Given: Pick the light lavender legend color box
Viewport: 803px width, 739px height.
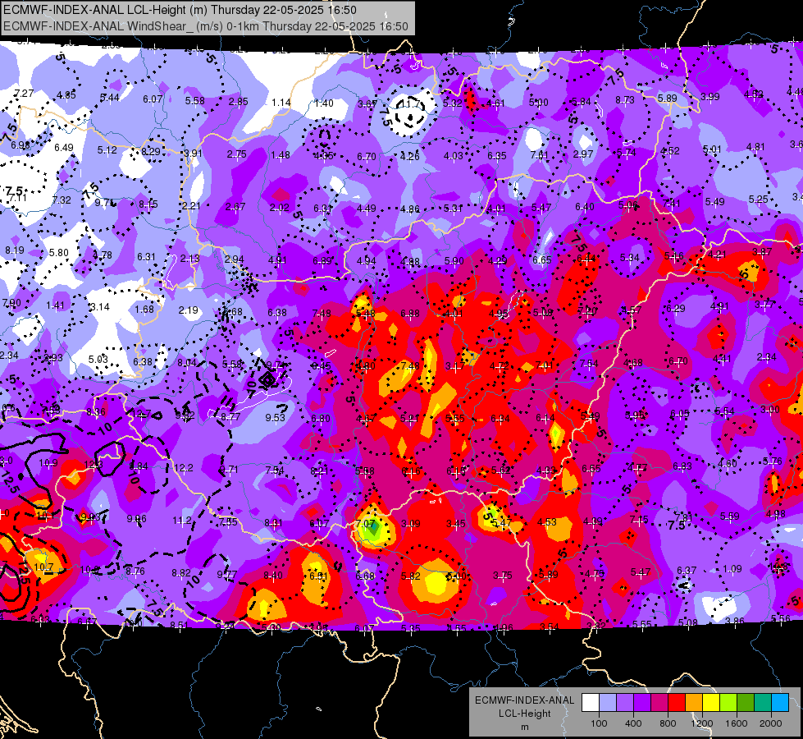Looking at the screenshot, I should click(607, 703).
